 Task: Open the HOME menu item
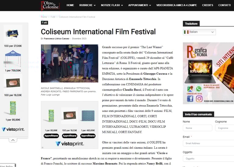tap(70, 5)
